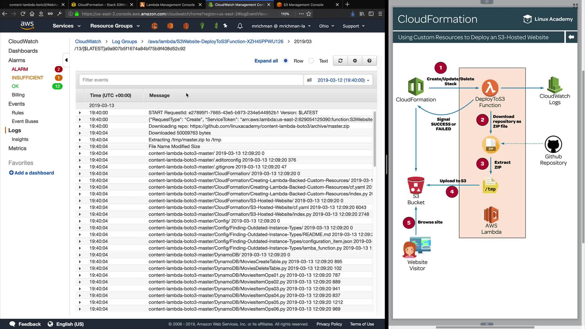This screenshot has width=585, height=329.
Task: Open the wrench developer tools icon
Action: (x=59, y=14)
